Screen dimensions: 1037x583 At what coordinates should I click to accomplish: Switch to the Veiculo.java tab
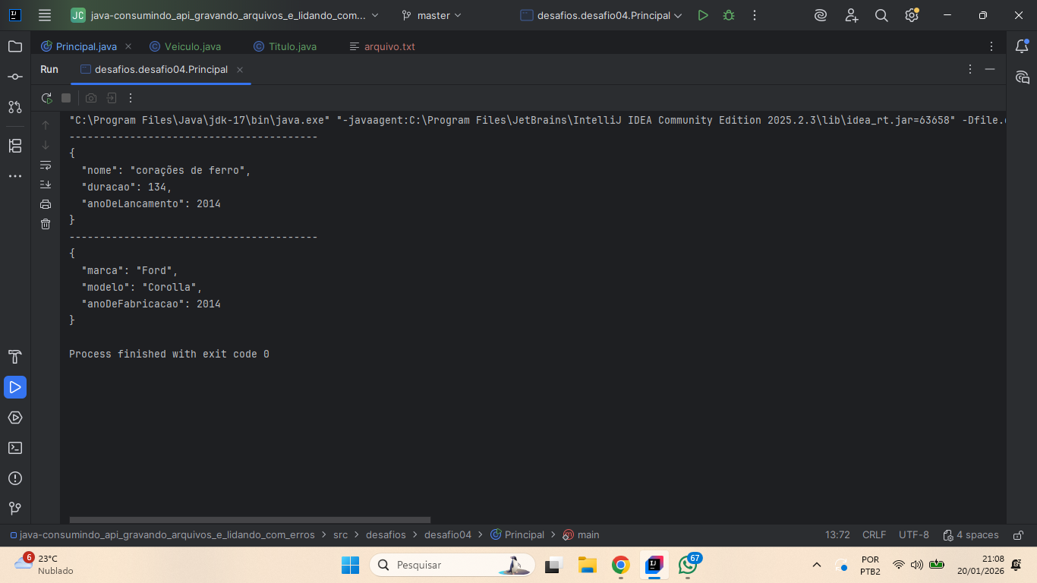pos(192,46)
